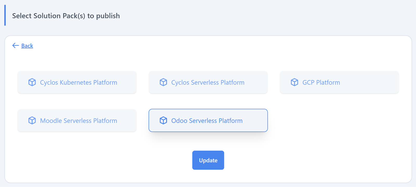
Task: Click cube icon on Cyclos Serverless Platform
Action: coord(163,82)
